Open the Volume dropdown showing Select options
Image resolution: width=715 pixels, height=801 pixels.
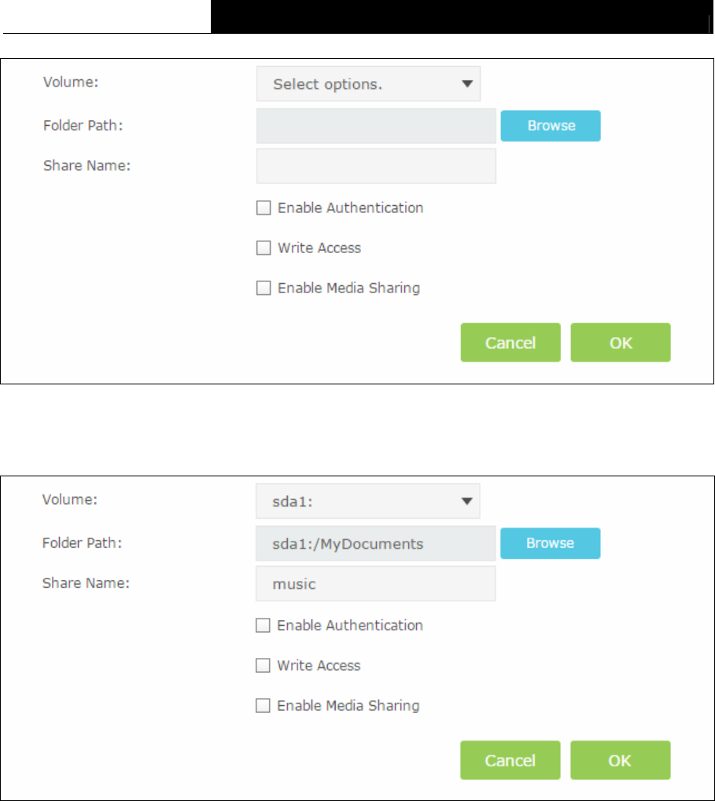tap(368, 84)
